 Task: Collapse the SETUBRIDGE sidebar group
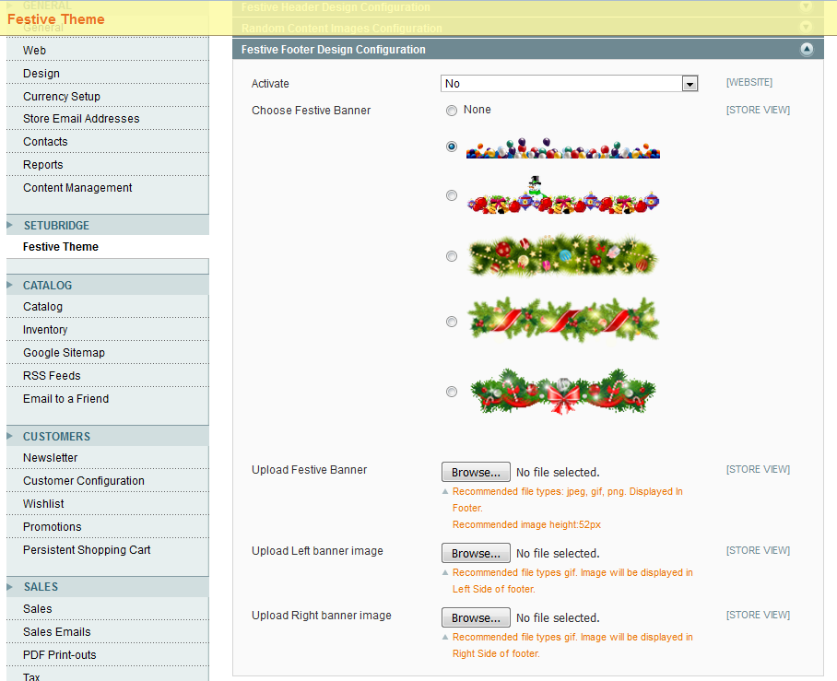[x=56, y=226]
